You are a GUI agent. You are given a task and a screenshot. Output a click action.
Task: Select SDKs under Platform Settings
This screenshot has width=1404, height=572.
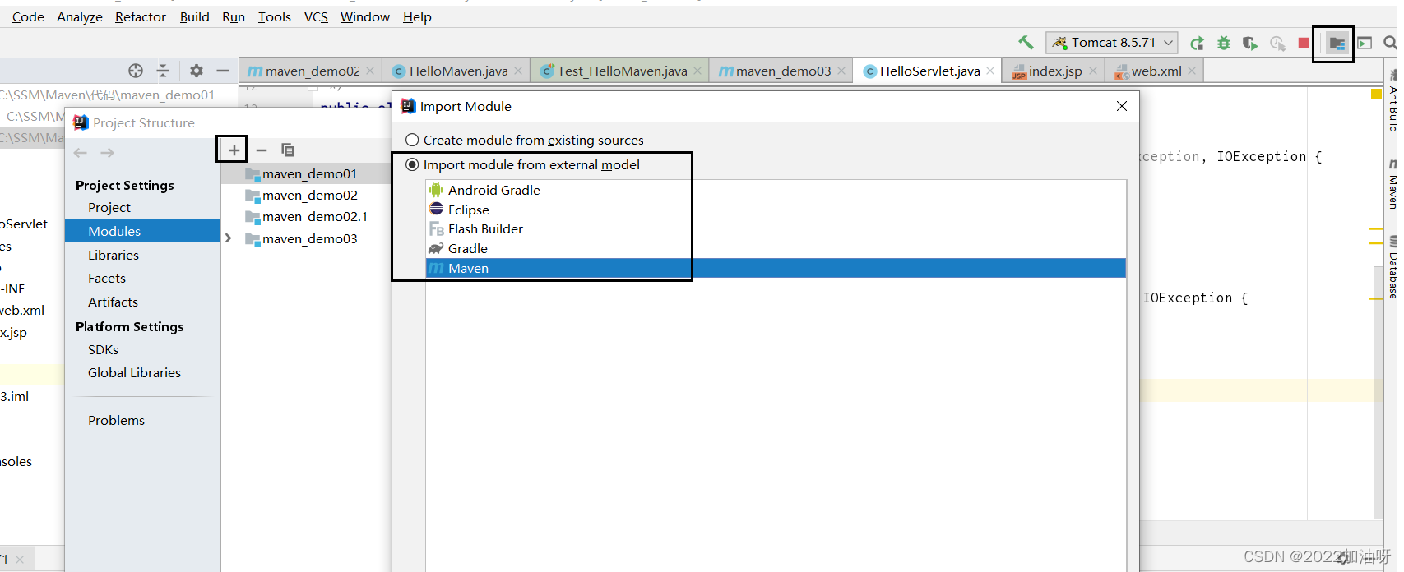[x=103, y=349]
